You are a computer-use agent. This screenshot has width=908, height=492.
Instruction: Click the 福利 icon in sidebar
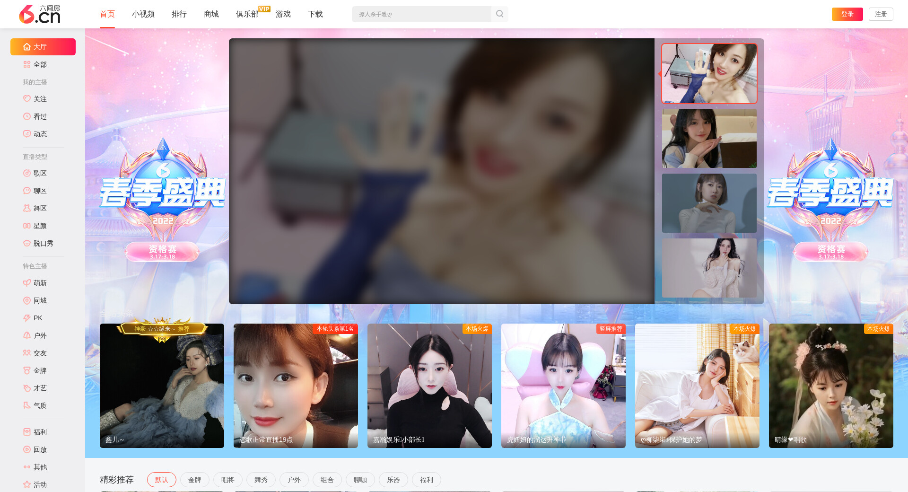tap(27, 432)
